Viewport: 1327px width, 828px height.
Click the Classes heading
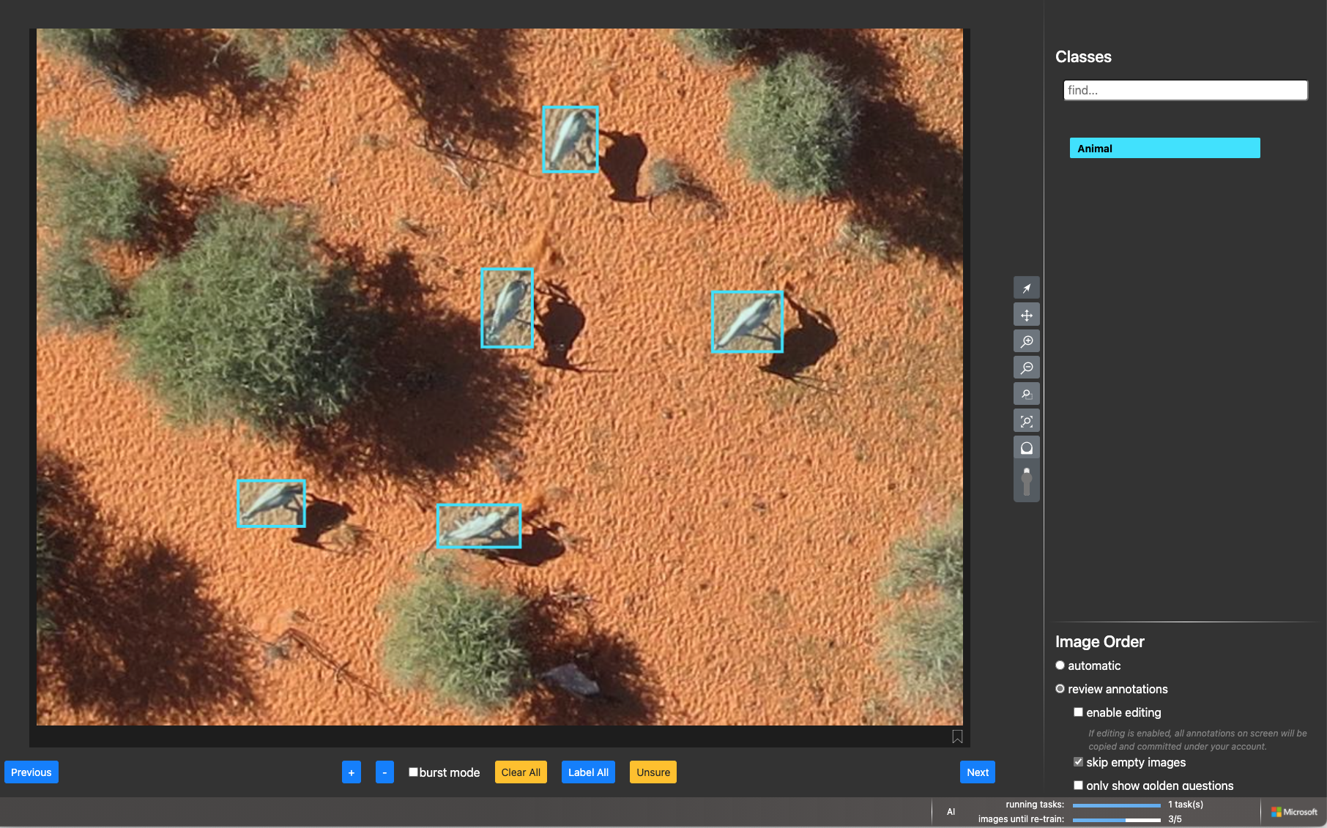point(1083,57)
